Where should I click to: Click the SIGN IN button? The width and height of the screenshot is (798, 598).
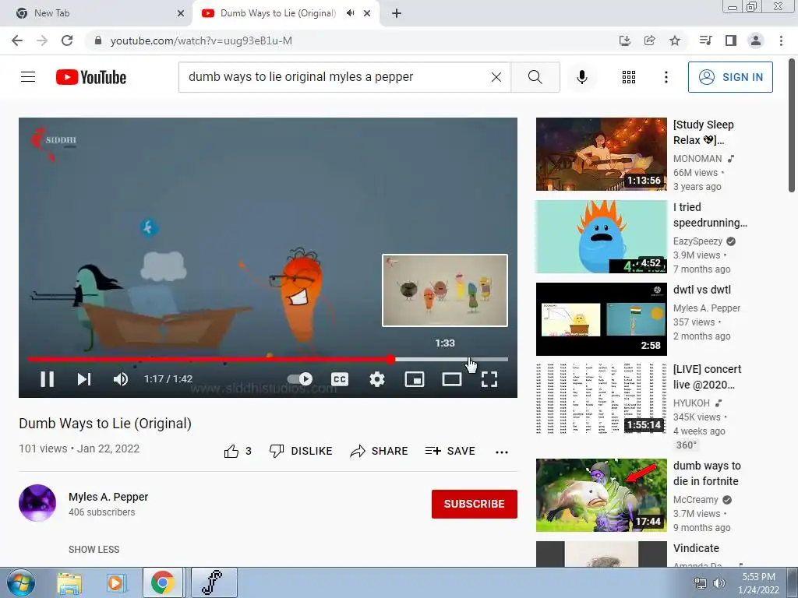tap(730, 77)
